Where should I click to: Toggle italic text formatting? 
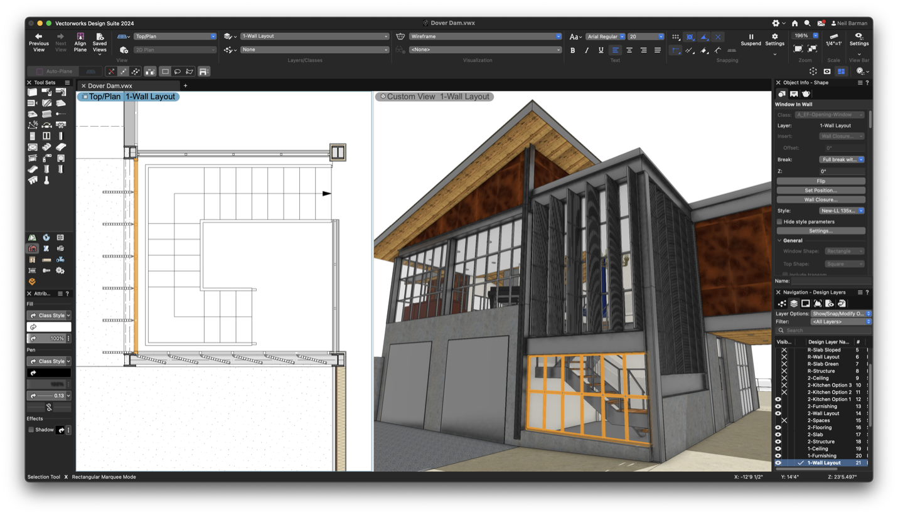587,50
